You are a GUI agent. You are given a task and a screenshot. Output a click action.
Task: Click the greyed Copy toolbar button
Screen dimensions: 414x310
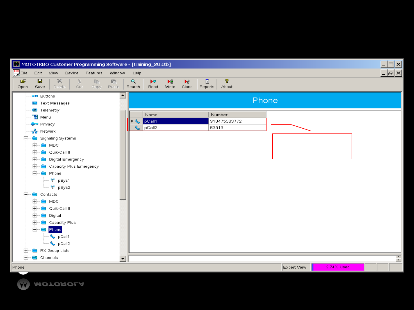point(97,84)
